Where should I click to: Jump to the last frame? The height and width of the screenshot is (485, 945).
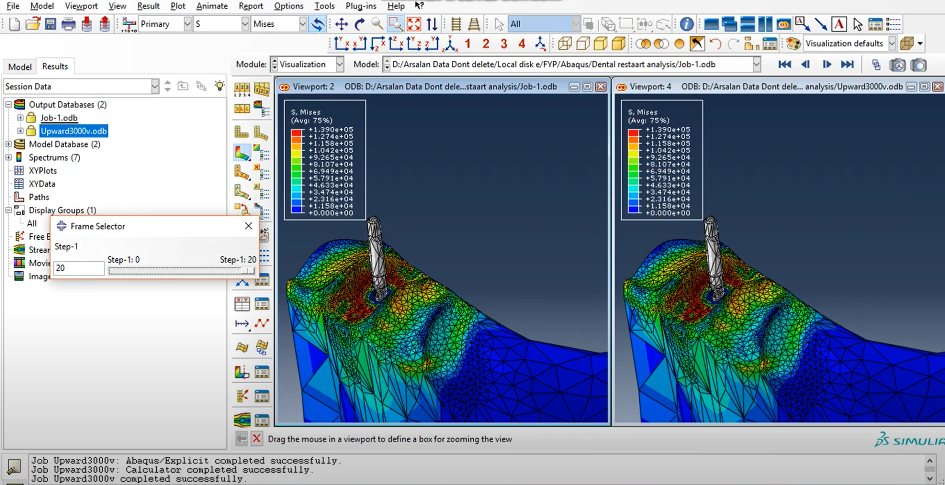click(847, 64)
